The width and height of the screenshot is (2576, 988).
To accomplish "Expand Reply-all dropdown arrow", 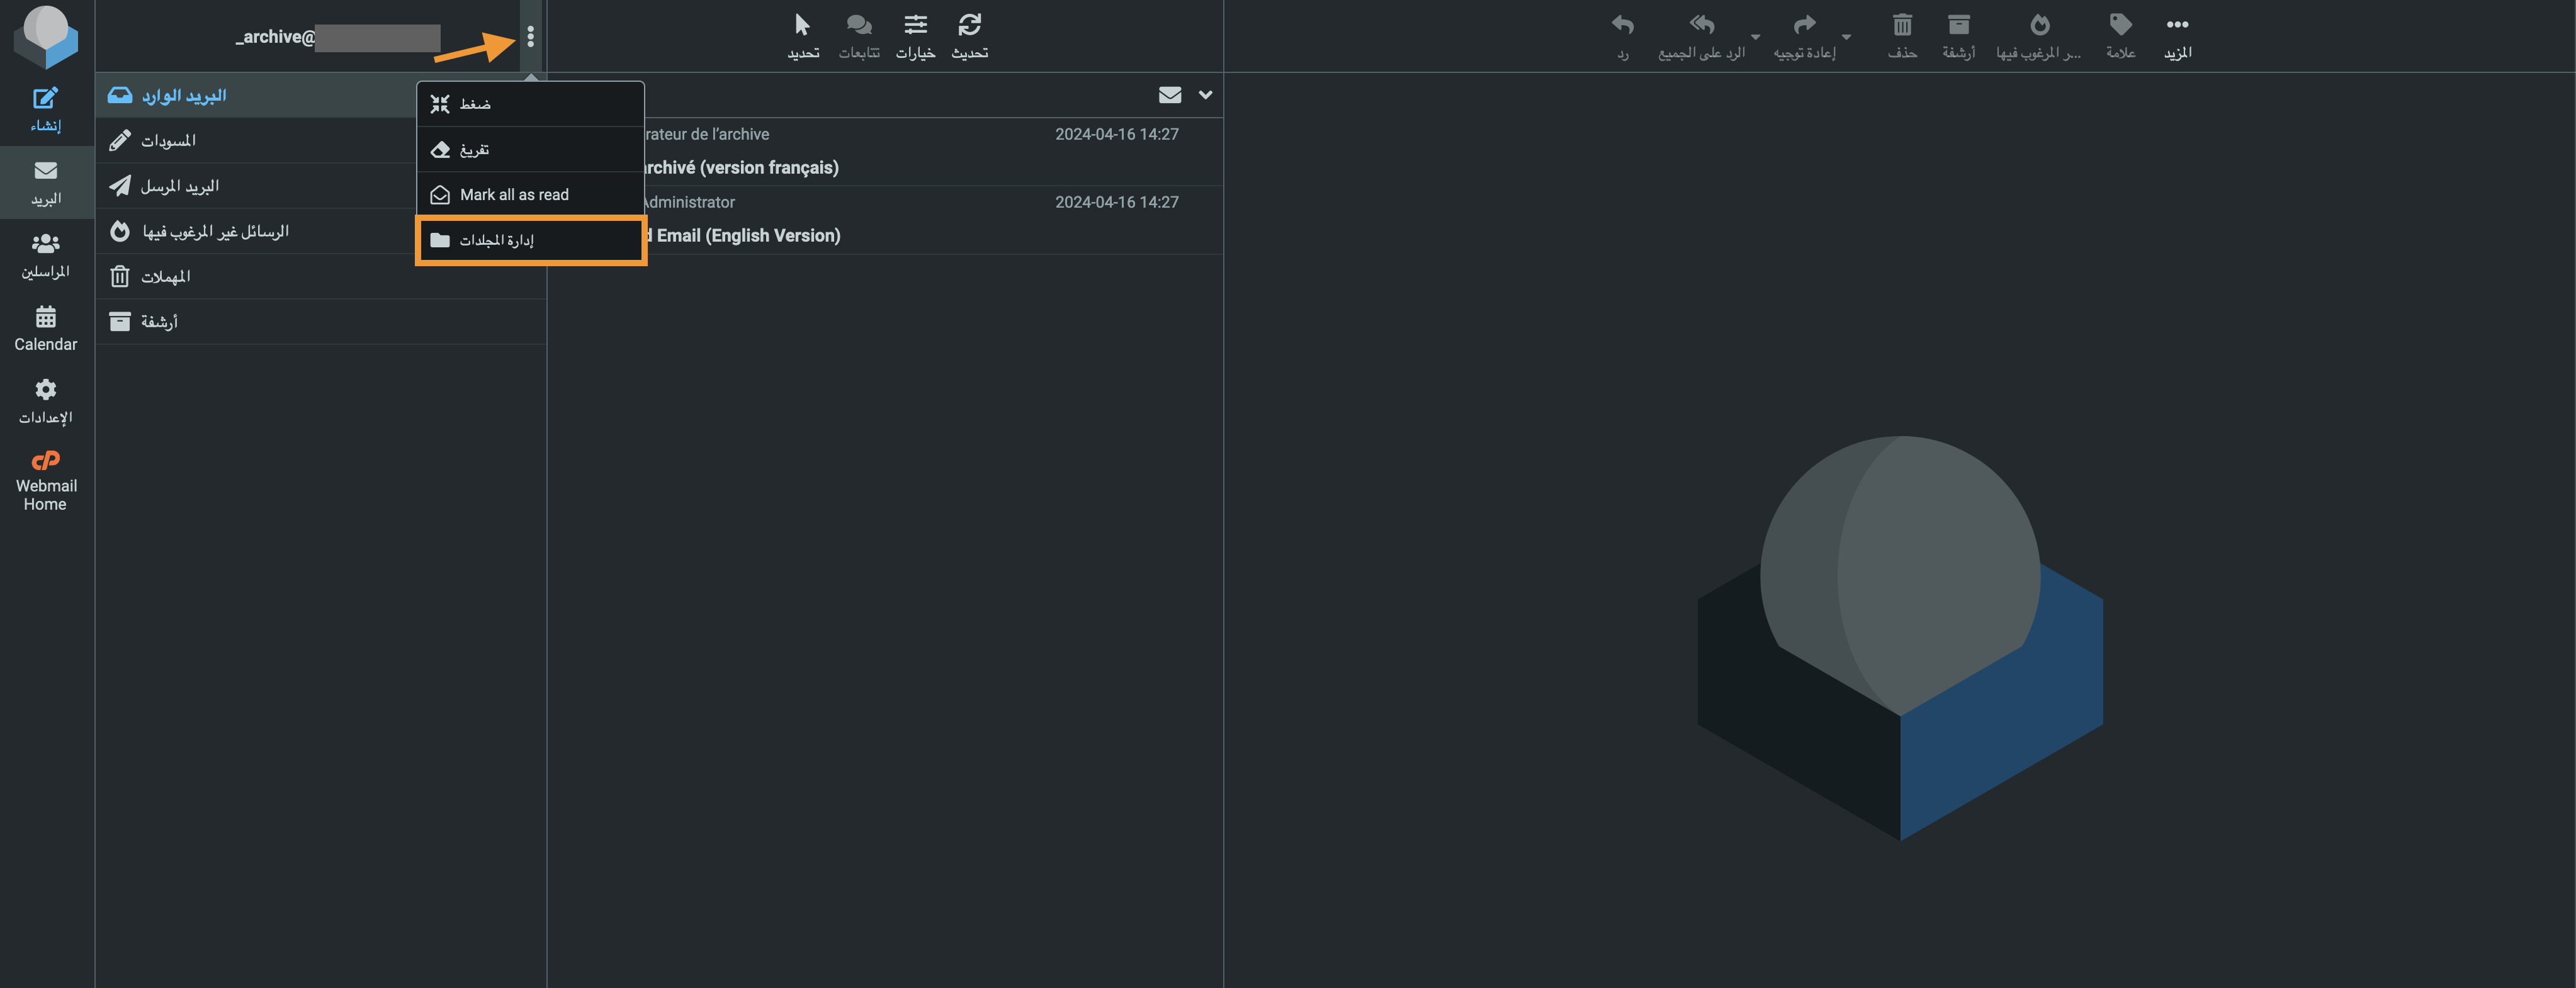I will pos(1755,37).
